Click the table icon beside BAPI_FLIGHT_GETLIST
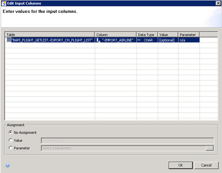Image resolution: width=222 pixels, height=173 pixels. pos(9,40)
